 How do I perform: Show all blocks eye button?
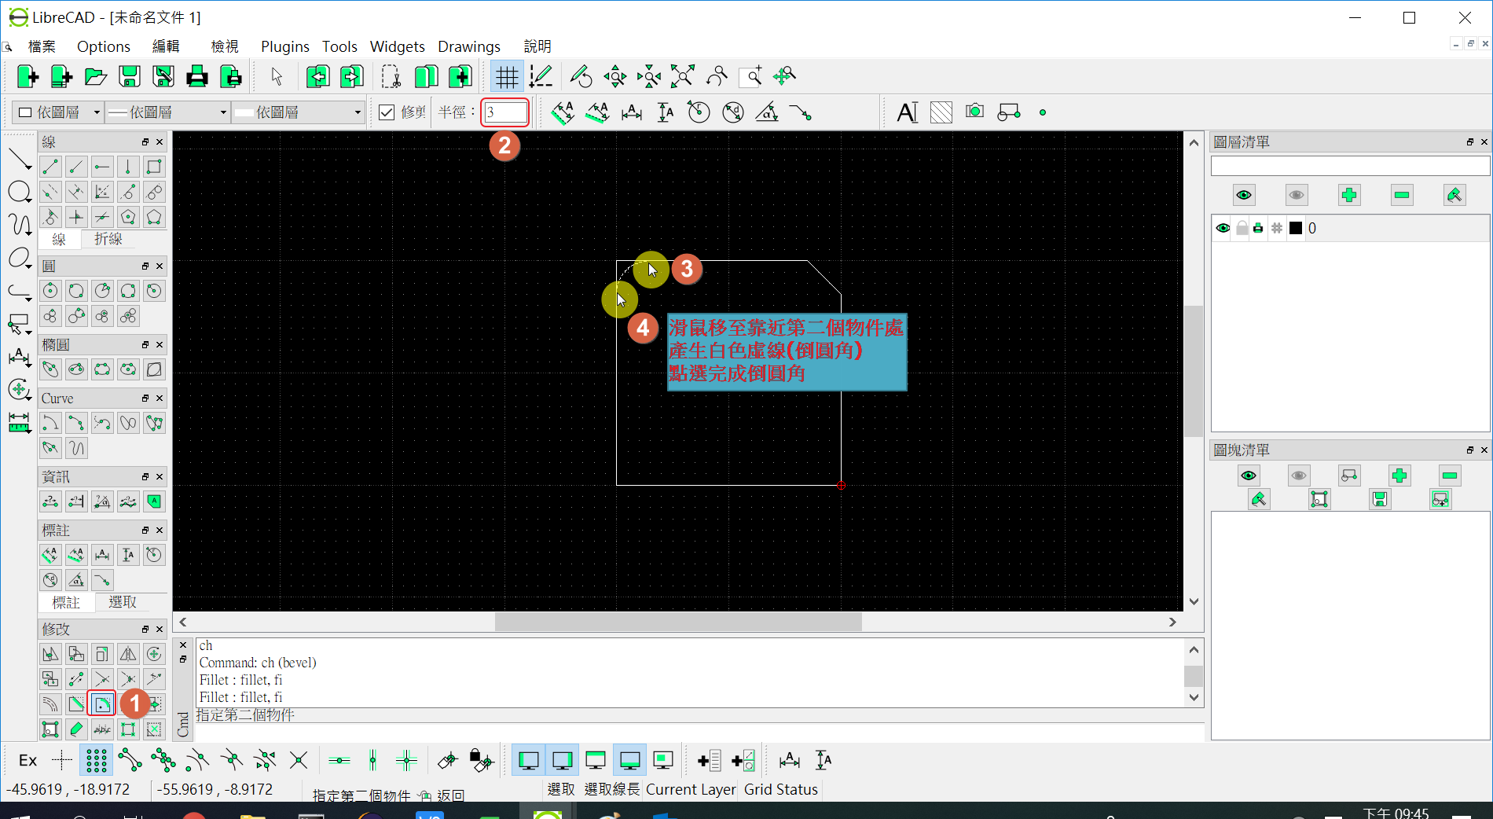1249,476
